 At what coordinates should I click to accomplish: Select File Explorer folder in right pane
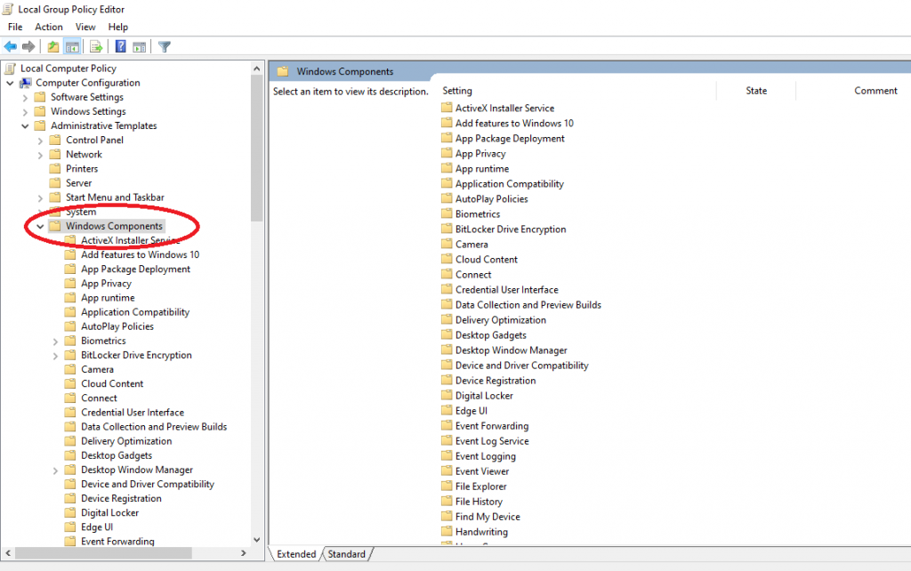click(480, 487)
